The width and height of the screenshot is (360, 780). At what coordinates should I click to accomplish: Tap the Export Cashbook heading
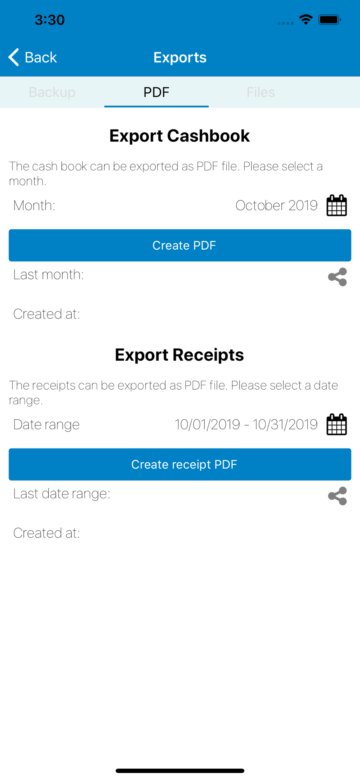pyautogui.click(x=180, y=136)
